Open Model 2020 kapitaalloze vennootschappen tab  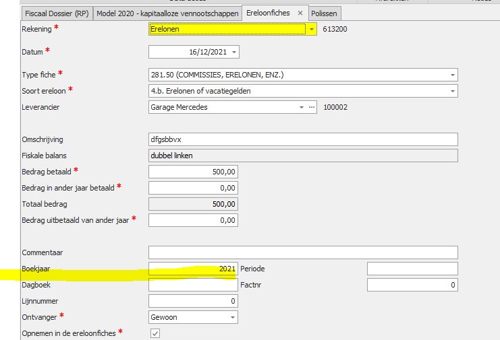[x=167, y=13]
